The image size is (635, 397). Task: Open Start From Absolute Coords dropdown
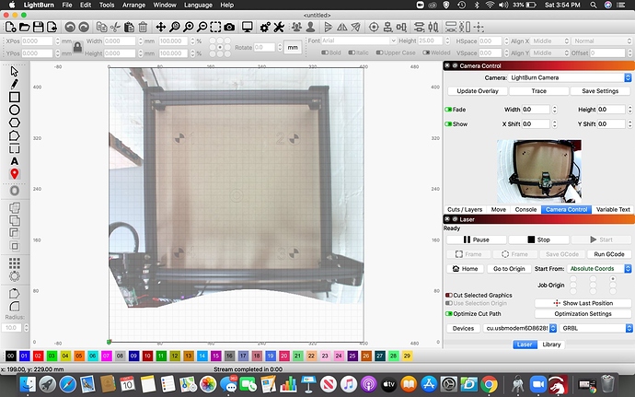(599, 269)
